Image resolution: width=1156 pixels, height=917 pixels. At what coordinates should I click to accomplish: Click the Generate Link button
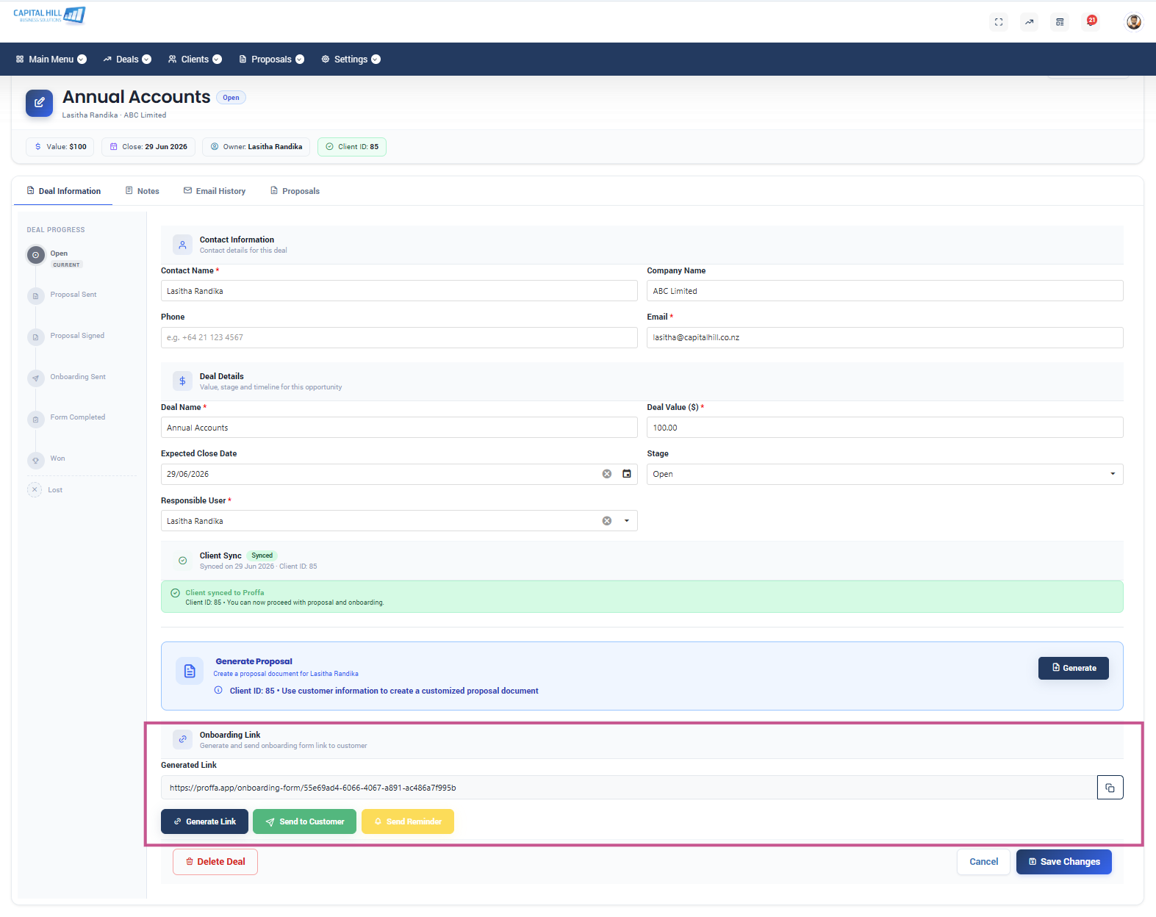coord(204,821)
